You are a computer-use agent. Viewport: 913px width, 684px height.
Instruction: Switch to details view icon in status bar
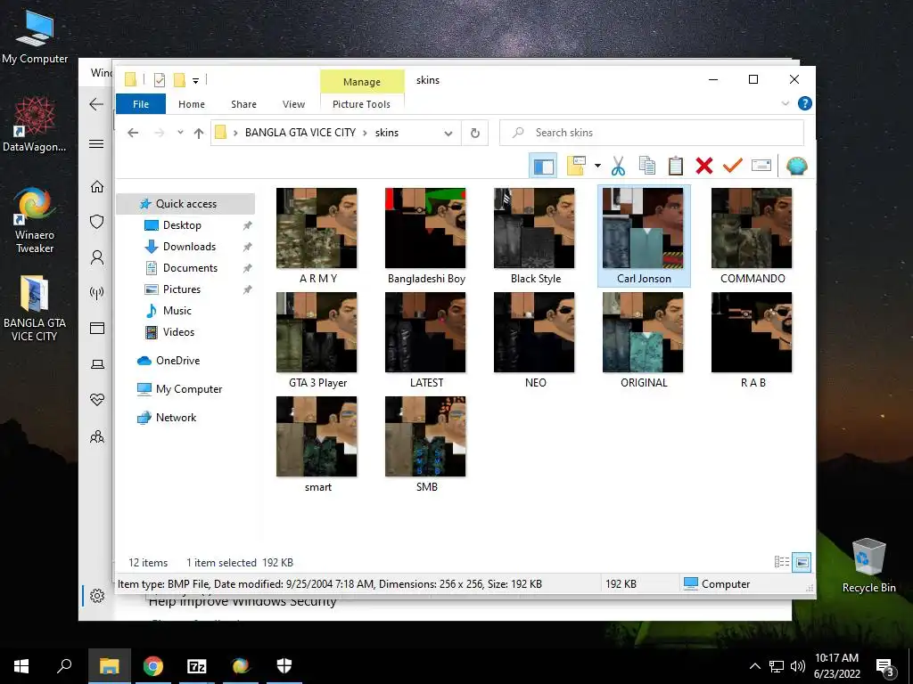781,562
